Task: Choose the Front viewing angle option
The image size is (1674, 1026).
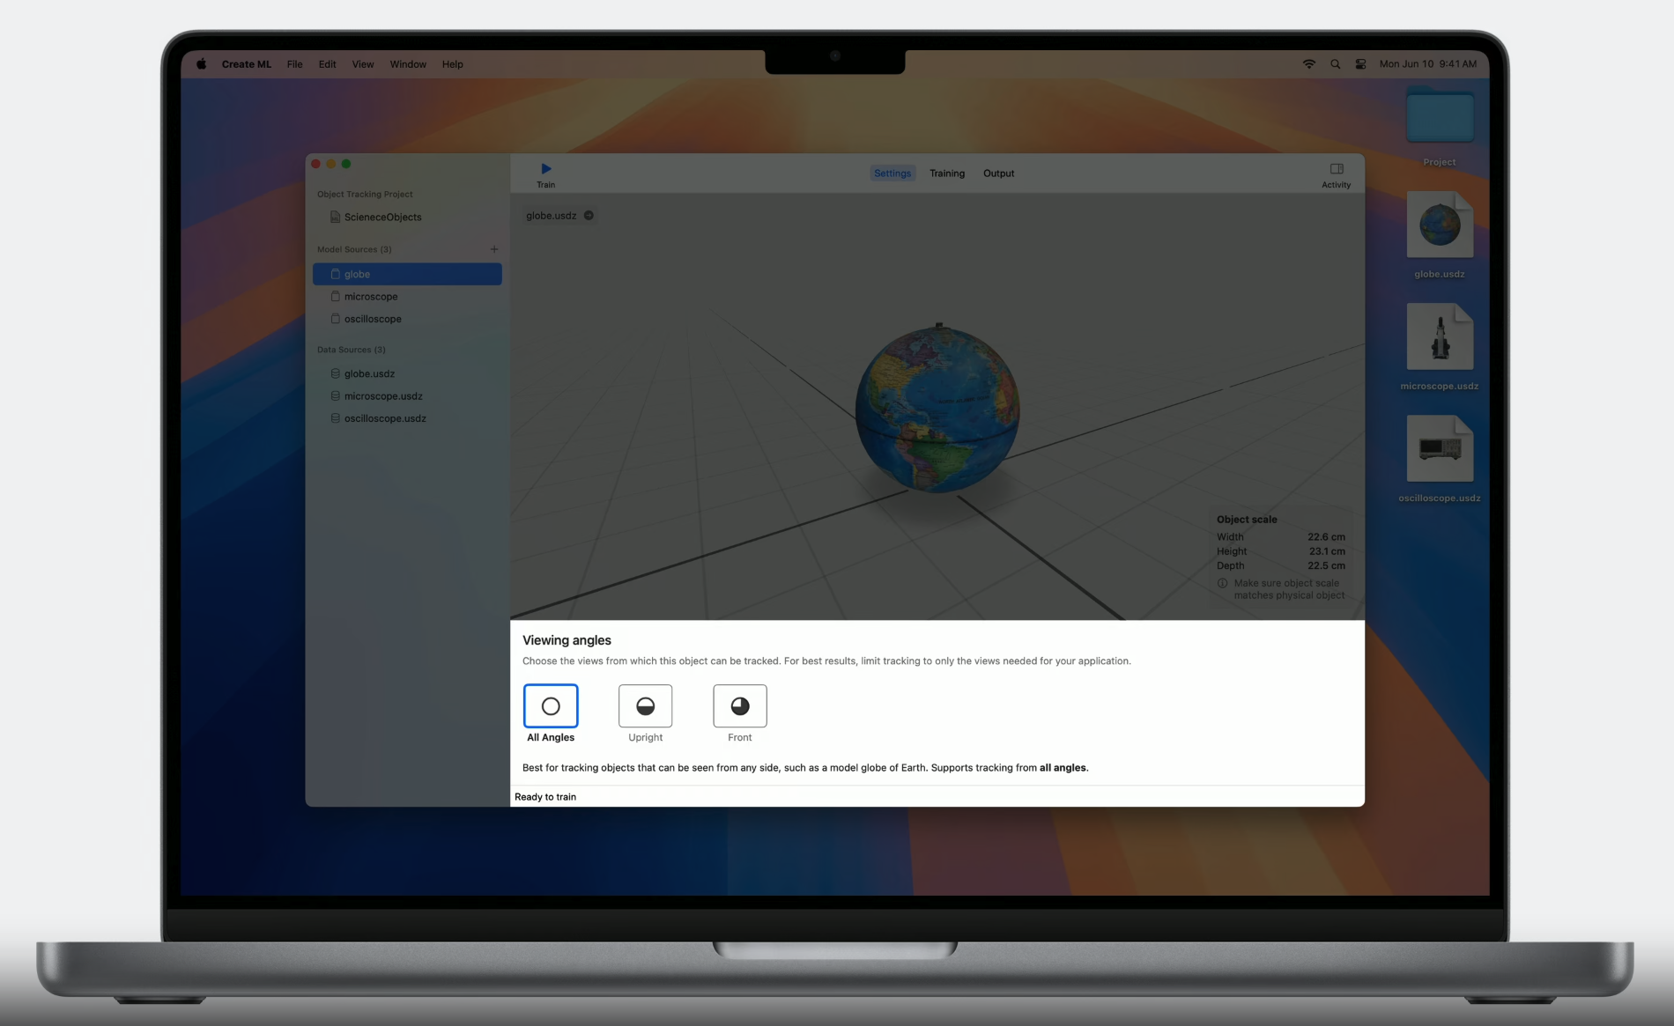Action: coord(740,706)
